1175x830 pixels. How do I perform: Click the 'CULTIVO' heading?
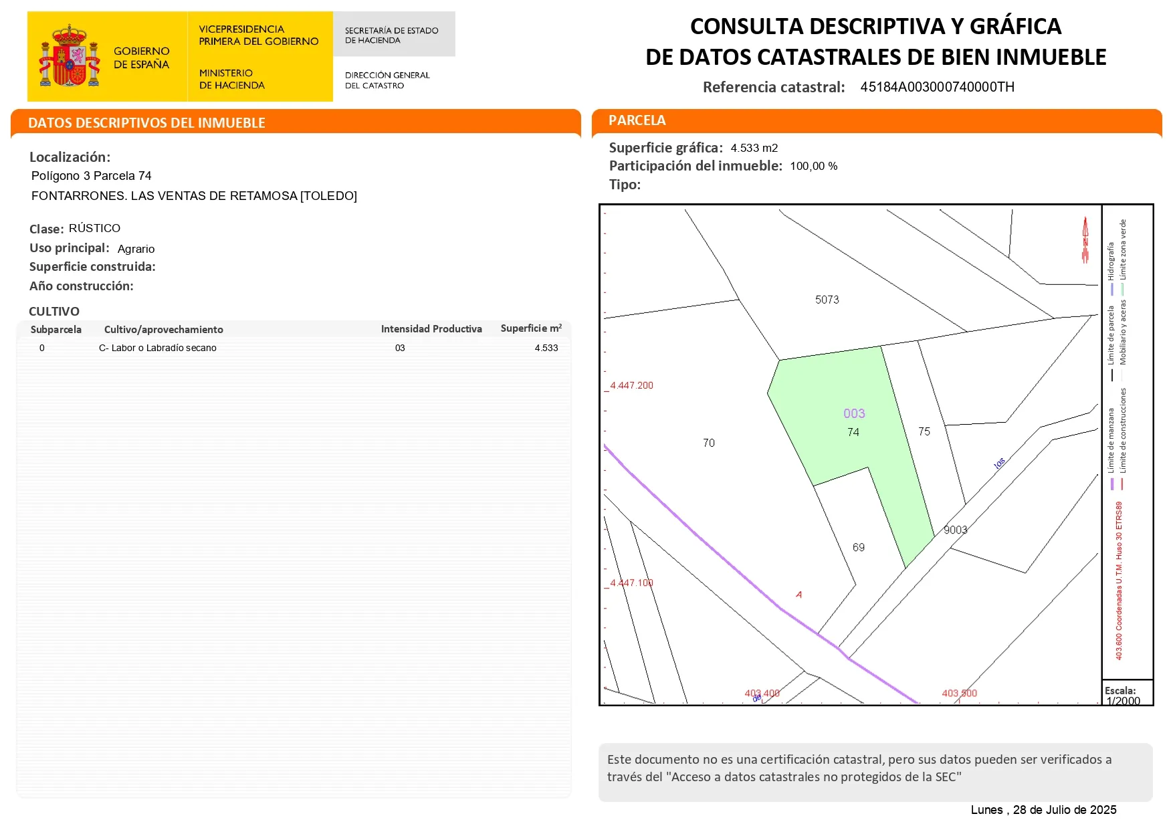point(54,312)
